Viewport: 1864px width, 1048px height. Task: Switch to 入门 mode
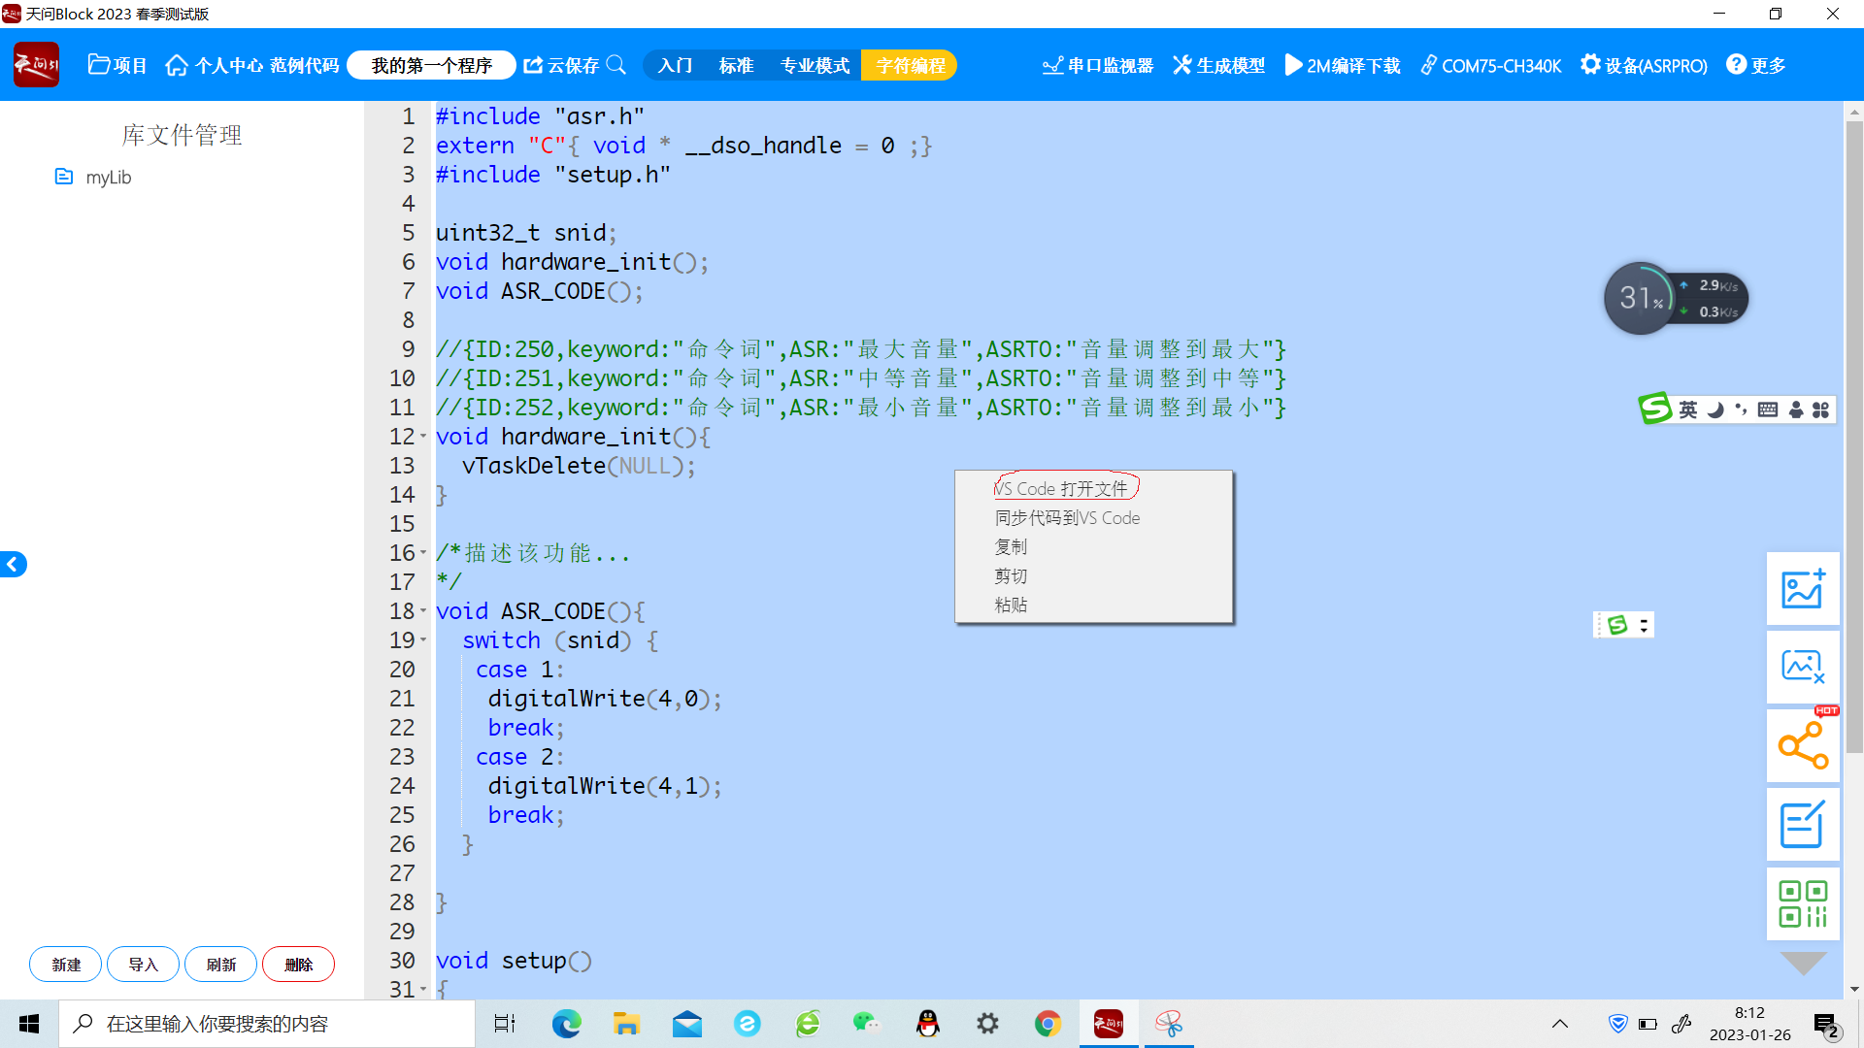click(675, 65)
